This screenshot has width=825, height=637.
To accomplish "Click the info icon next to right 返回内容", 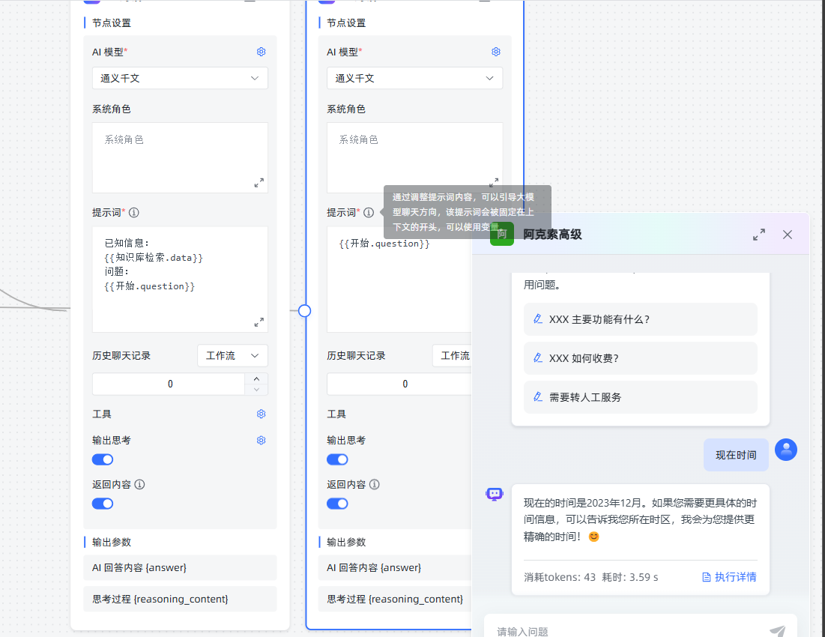I will coord(374,484).
